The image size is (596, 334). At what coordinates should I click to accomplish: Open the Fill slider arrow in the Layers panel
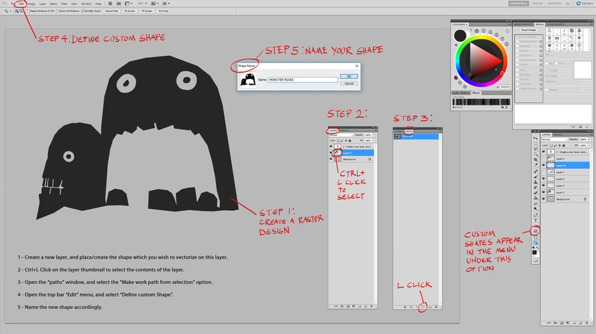click(589, 145)
